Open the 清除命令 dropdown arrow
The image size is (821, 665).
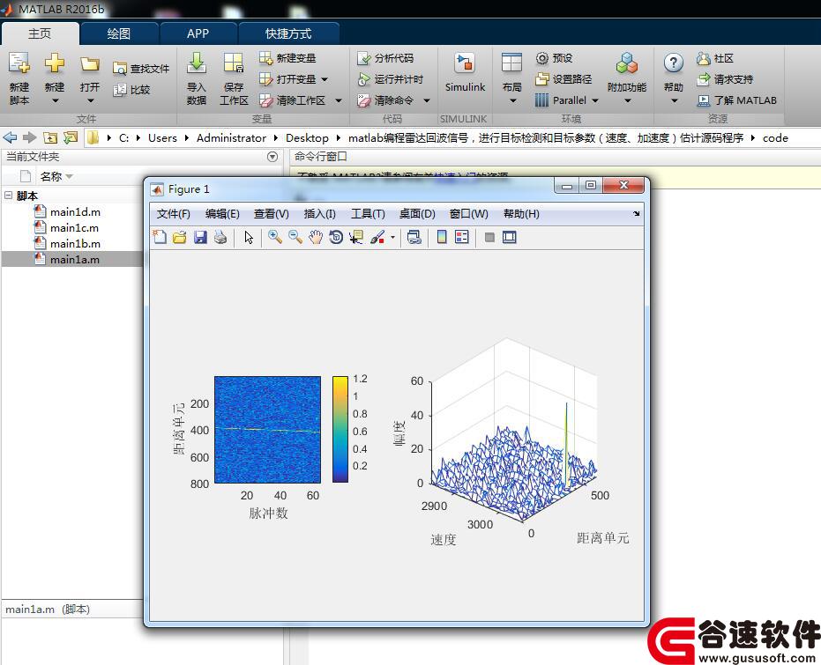coord(427,100)
